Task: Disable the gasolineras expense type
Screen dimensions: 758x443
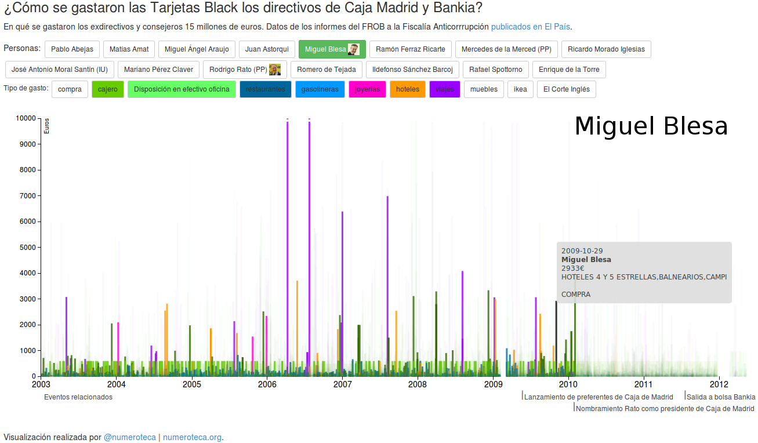Action: coord(320,89)
